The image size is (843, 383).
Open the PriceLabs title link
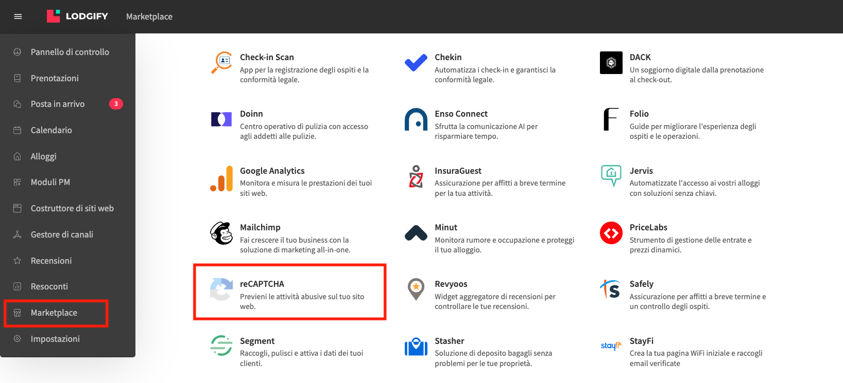point(648,227)
